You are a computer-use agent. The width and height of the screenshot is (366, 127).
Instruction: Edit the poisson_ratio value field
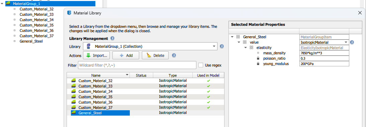324,58
